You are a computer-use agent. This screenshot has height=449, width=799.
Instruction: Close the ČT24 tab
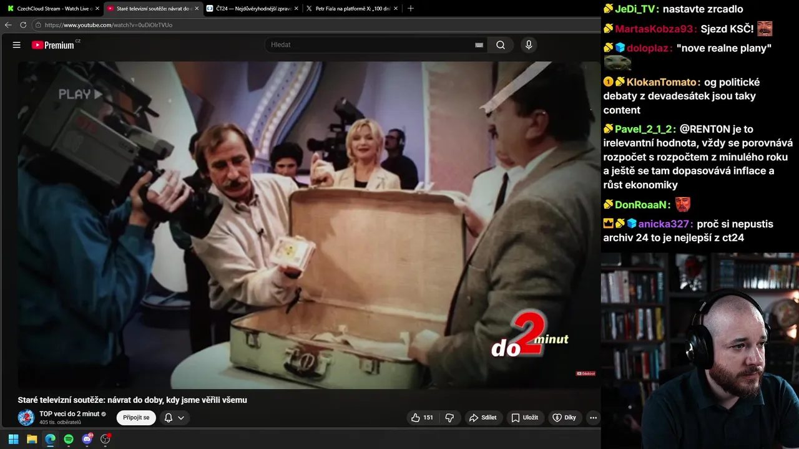tap(296, 9)
